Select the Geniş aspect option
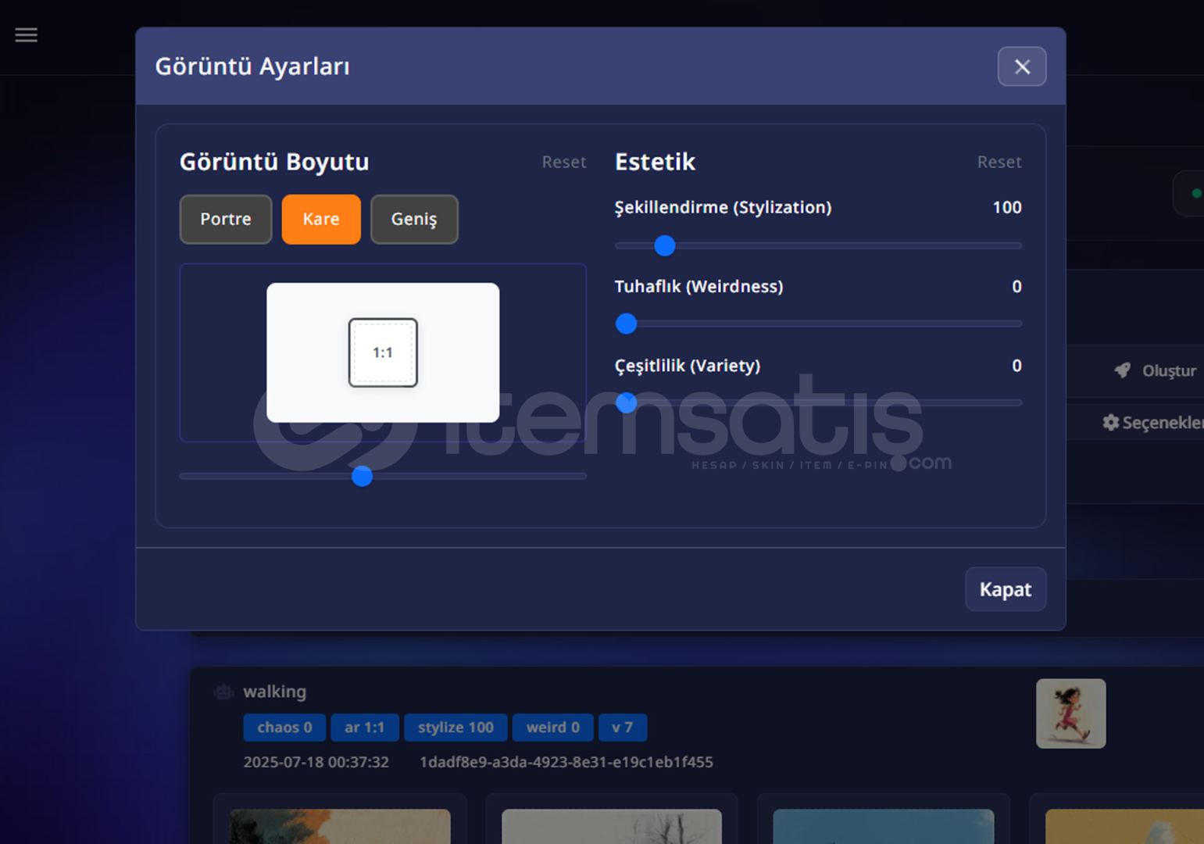 [x=414, y=219]
